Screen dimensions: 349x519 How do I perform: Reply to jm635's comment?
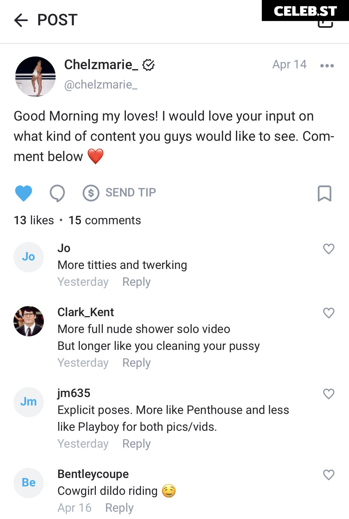[137, 444]
